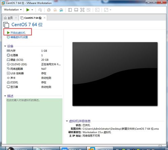Open the console view icon
Screen dimensions: 168x150
(97, 10)
